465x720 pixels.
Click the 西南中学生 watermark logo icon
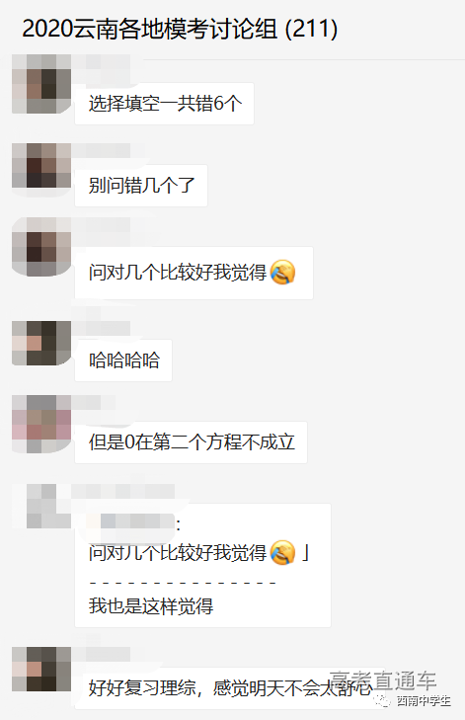pos(382,700)
